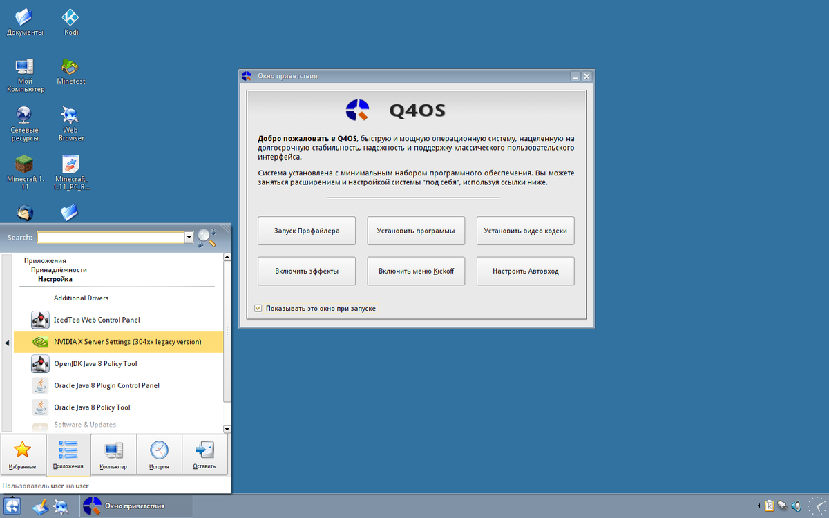
Task: Click 'IcedTea Web Control Panel' label text
Action: [x=97, y=320]
